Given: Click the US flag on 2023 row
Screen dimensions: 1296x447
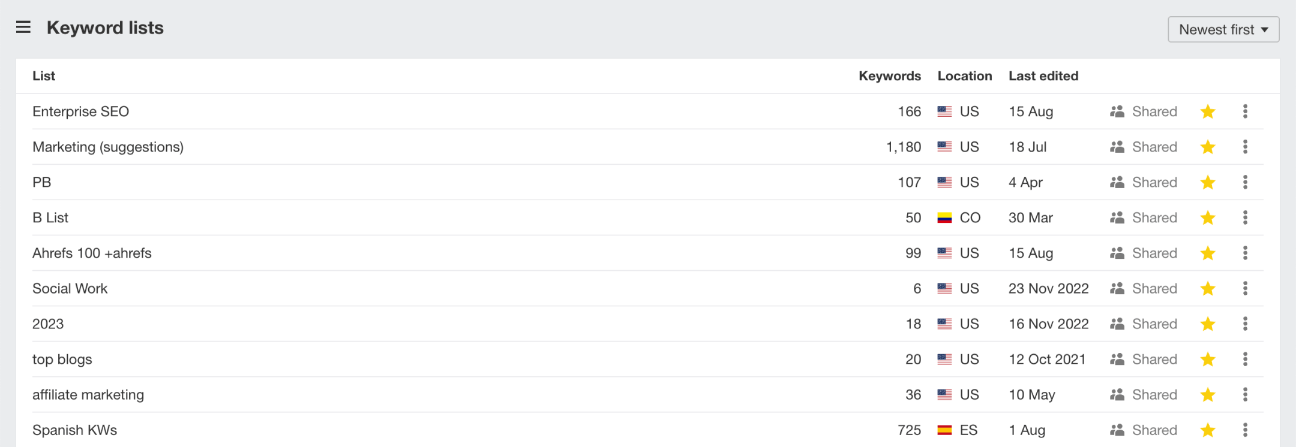Looking at the screenshot, I should point(944,324).
